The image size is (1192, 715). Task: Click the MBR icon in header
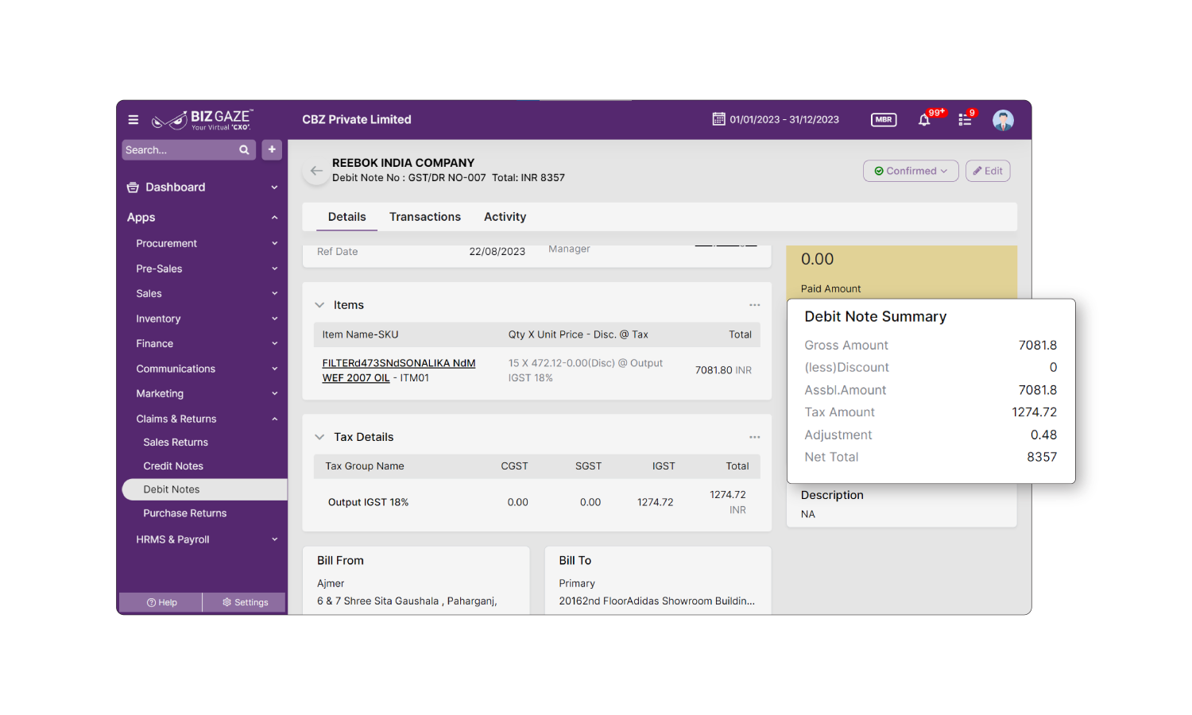click(x=884, y=119)
